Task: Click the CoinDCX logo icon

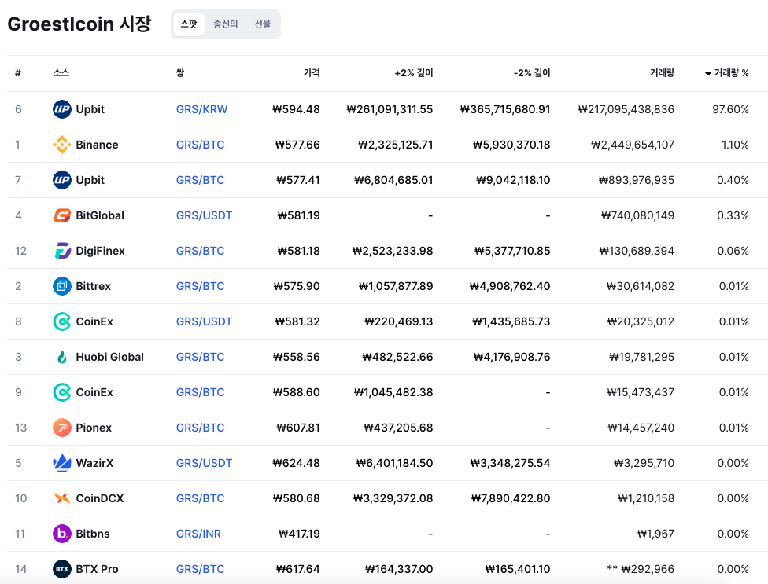Action: point(61,498)
